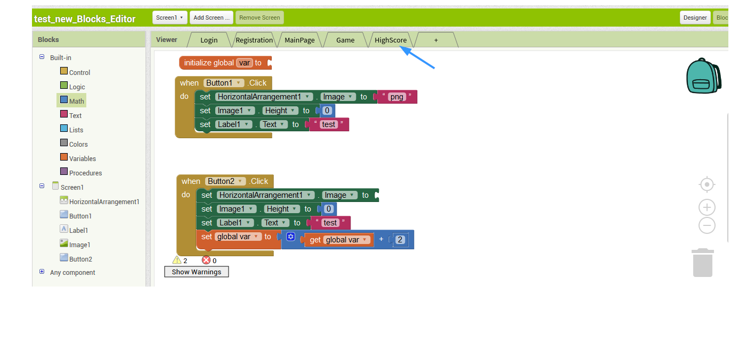Viewport: 755px width, 345px height.
Task: Edit the var name field
Action: (x=245, y=63)
